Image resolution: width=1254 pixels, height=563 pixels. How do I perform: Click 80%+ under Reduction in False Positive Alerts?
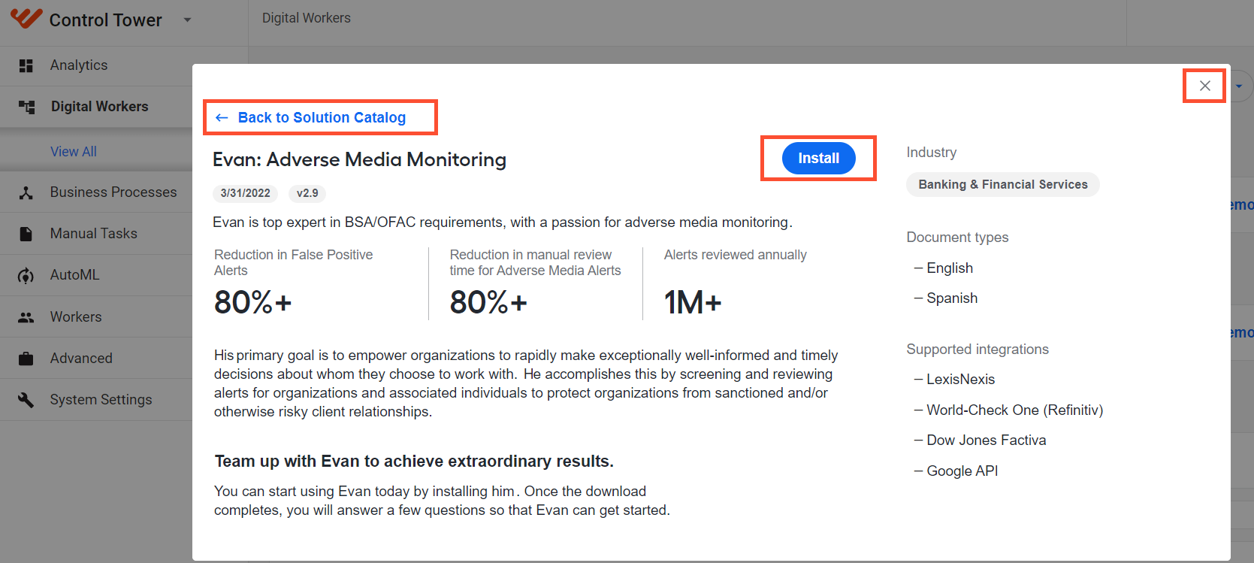252,303
